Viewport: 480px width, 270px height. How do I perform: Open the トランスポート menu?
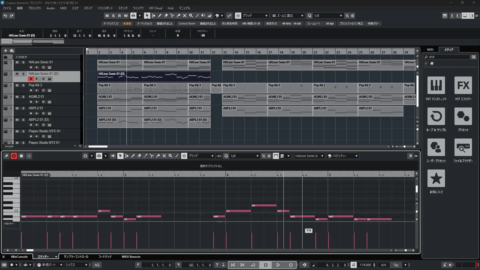tap(105, 8)
